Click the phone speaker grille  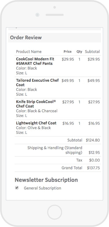[54, 15]
